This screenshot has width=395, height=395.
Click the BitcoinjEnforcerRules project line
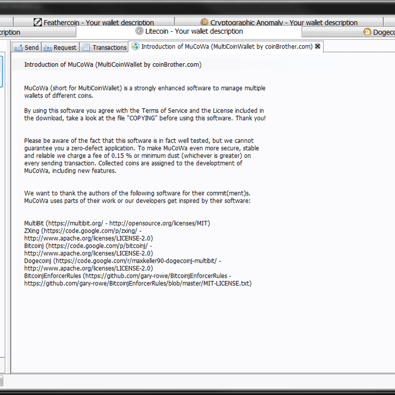[x=128, y=276]
